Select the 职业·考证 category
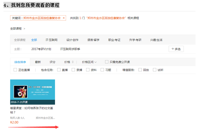The image size is (199, 131). [114, 40]
